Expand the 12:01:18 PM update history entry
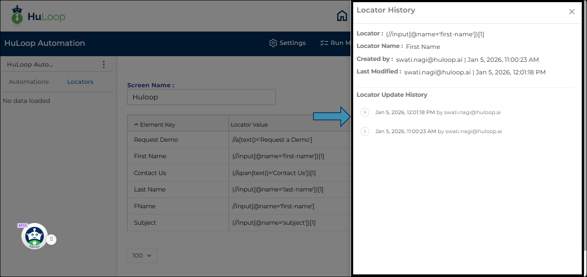Screen dimensions: 587x277 365,112
